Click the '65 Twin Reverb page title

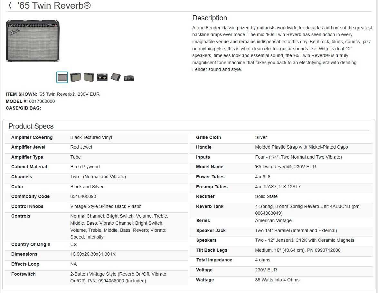pos(54,5)
